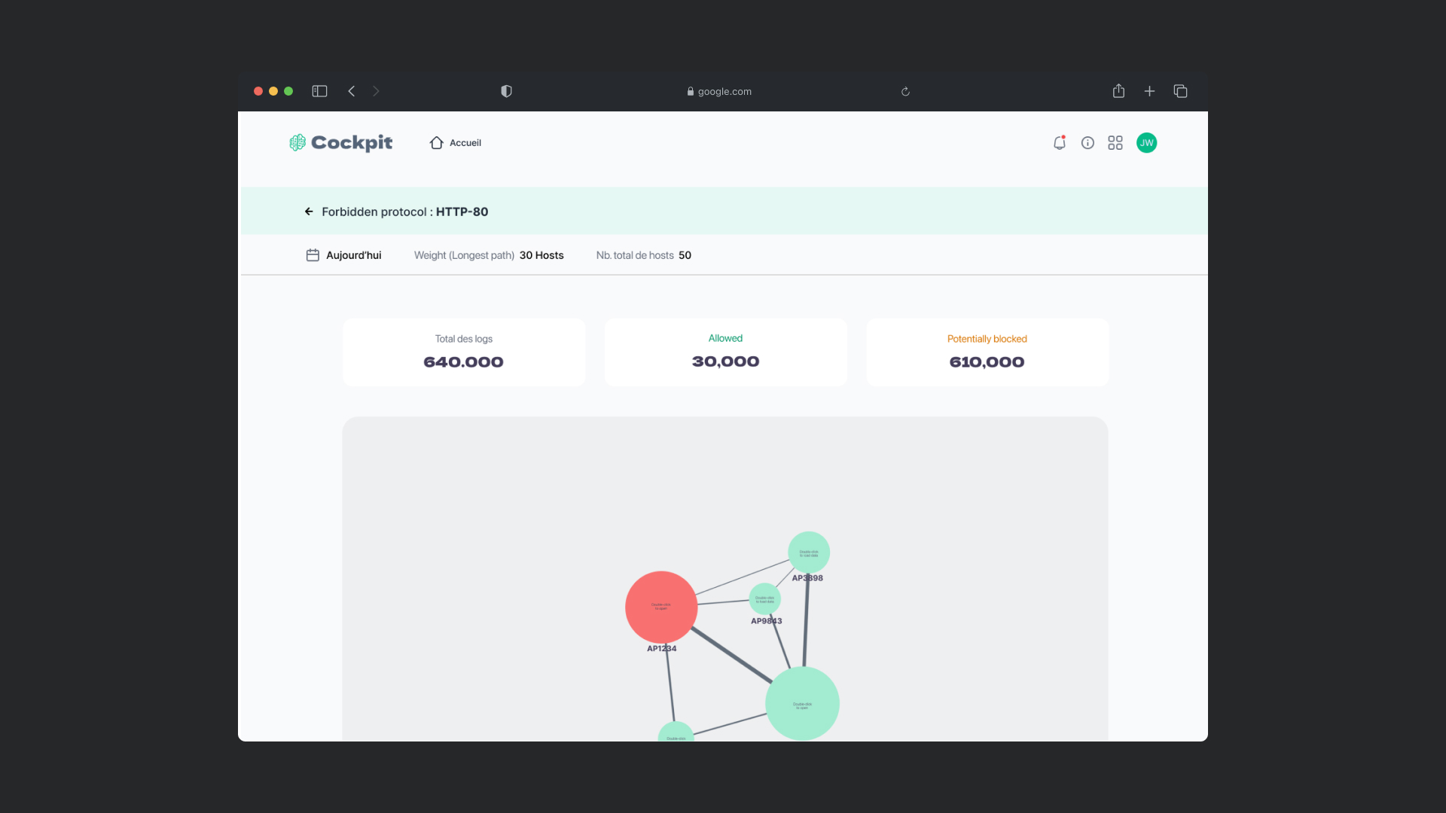The image size is (1446, 813).
Task: Show the browser tab overview icon
Action: pyautogui.click(x=1180, y=91)
